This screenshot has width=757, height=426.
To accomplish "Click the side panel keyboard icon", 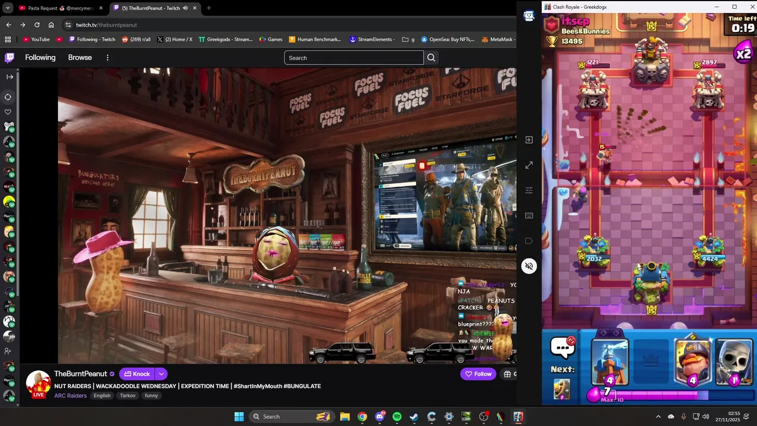I will click(x=529, y=215).
